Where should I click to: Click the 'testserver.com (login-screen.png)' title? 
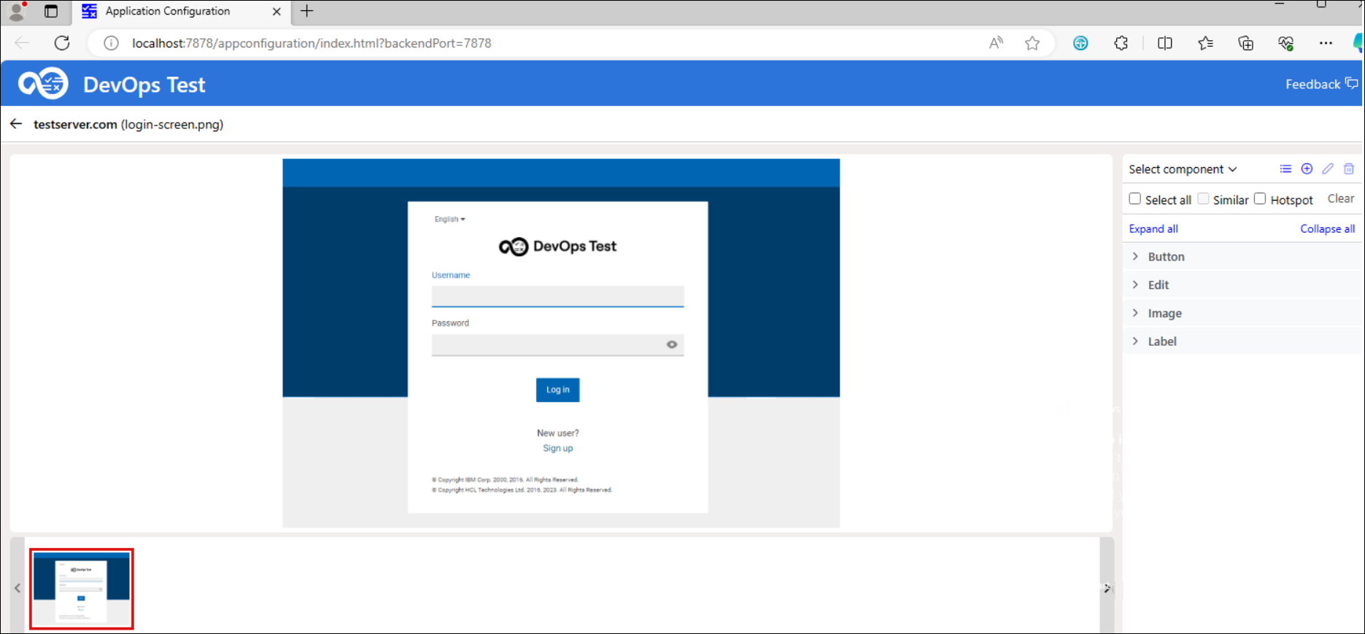pos(128,124)
